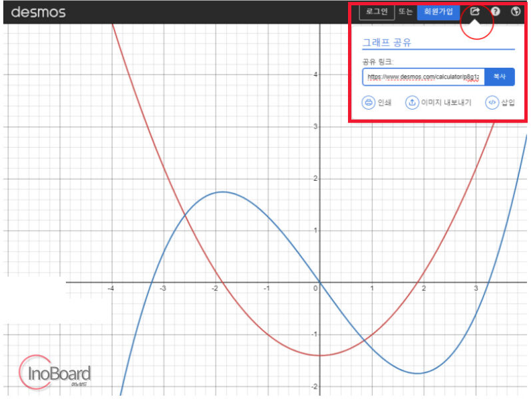The height and width of the screenshot is (399, 531).
Task: Click the print (인쇄) icon
Action: pyautogui.click(x=369, y=102)
